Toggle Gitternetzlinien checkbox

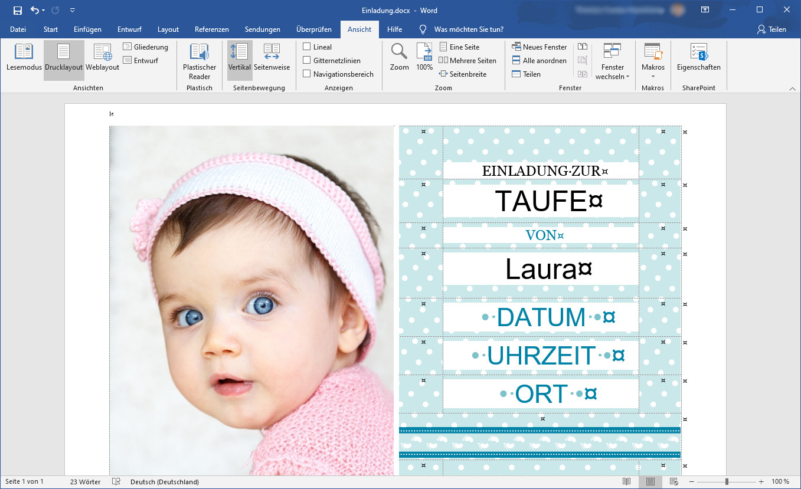(307, 60)
